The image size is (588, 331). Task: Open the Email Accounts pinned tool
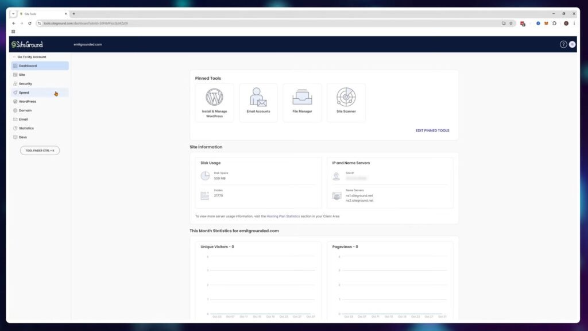pos(258,102)
